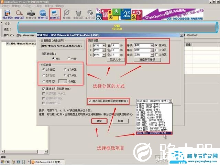
Task: Toggle lock icon for partition 3 size
Action: pyautogui.click(x=109, y=55)
